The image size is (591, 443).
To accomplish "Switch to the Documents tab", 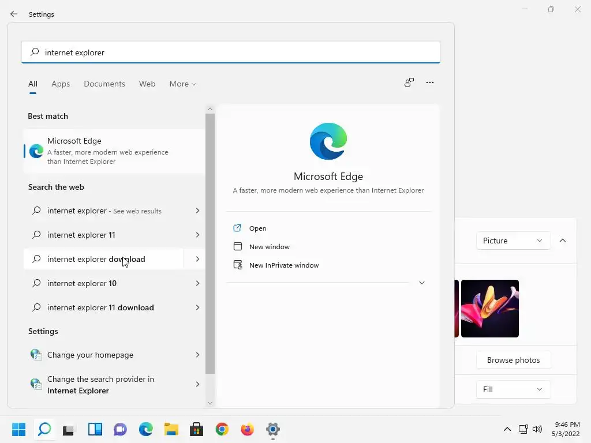I will tap(104, 84).
